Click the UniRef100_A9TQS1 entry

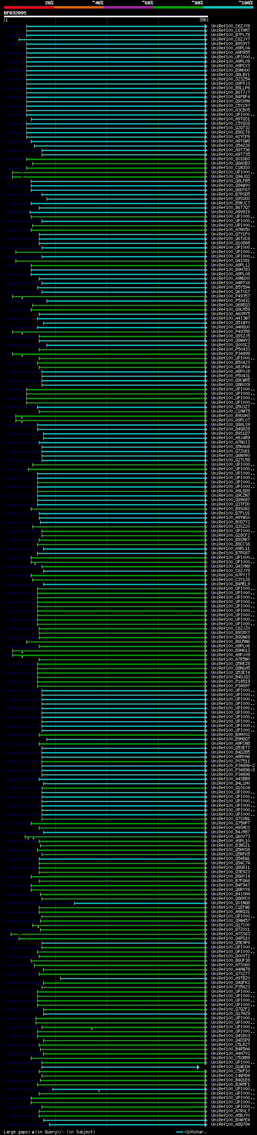click(x=230, y=119)
